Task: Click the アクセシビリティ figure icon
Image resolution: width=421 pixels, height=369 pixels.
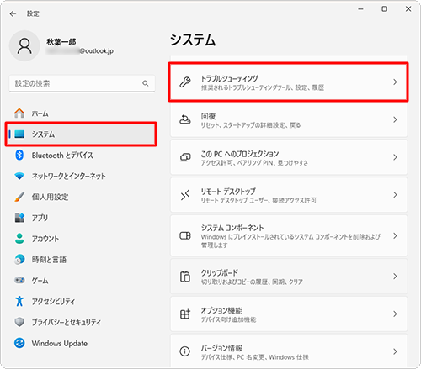Action: point(19,301)
